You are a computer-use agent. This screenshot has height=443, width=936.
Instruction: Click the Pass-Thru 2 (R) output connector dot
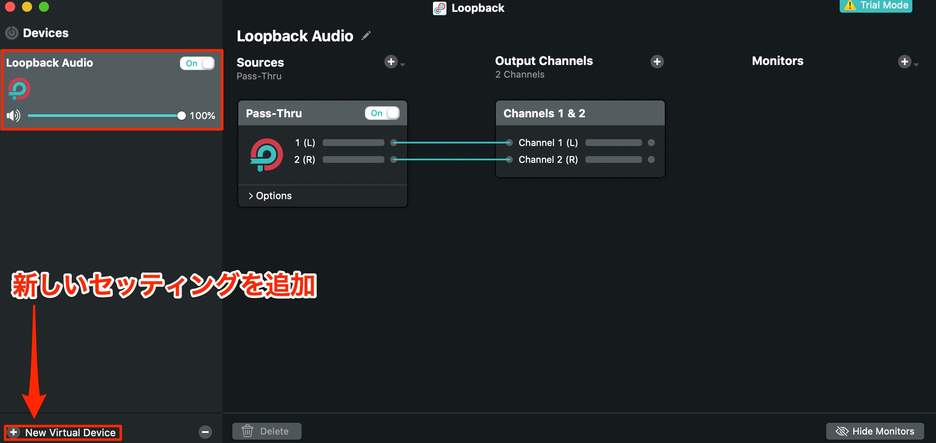click(x=394, y=159)
